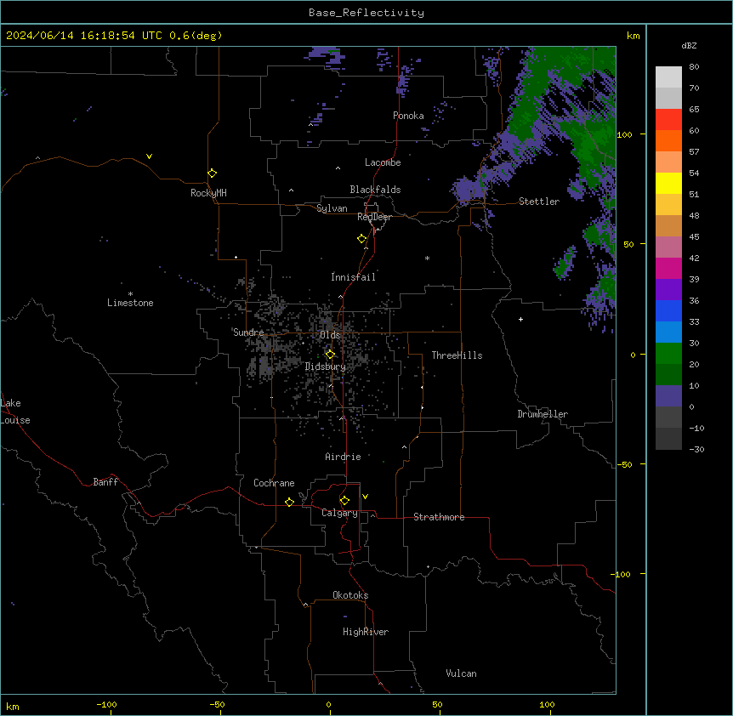The image size is (733, 716).
Task: Click the green 20-30 dBZ legend swatch
Action: click(668, 354)
